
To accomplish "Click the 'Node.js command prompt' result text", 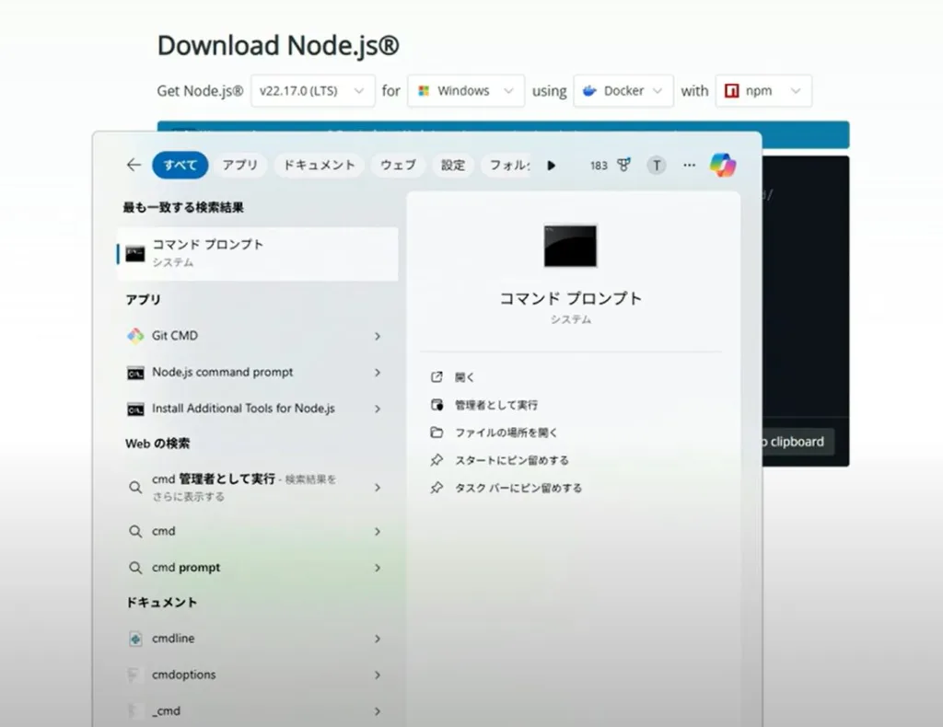I will pos(223,373).
